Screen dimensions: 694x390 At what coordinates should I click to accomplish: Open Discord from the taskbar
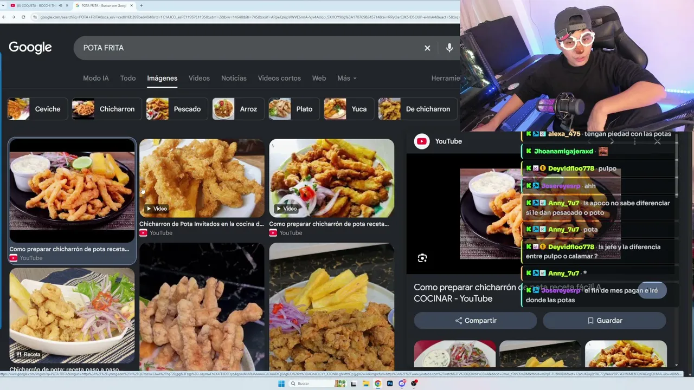tap(402, 383)
